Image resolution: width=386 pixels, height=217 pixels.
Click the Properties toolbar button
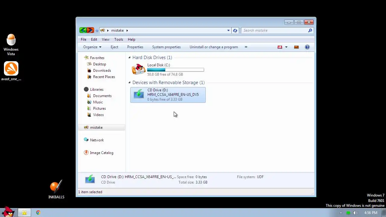click(135, 47)
